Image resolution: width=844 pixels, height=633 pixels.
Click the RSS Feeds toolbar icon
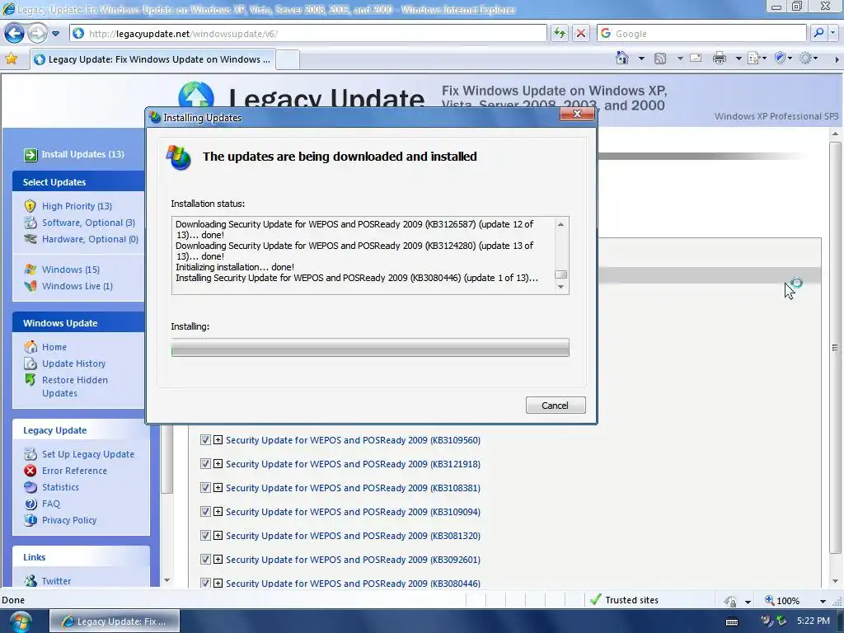point(660,59)
